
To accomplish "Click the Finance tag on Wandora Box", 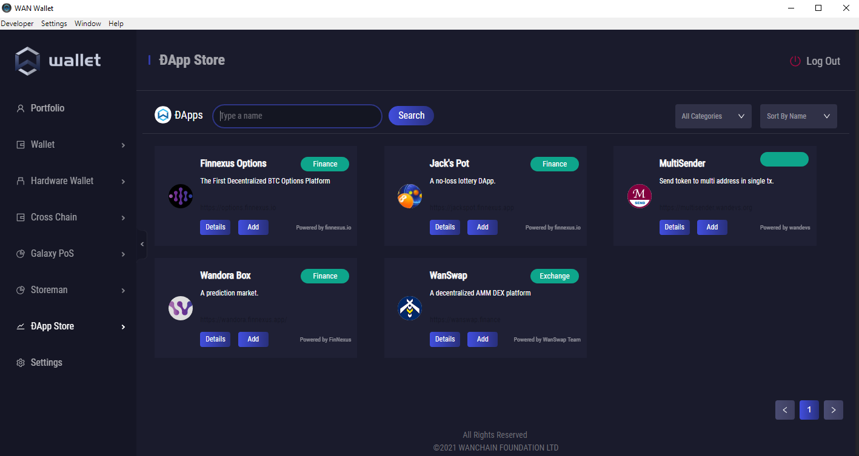I will 325,276.
